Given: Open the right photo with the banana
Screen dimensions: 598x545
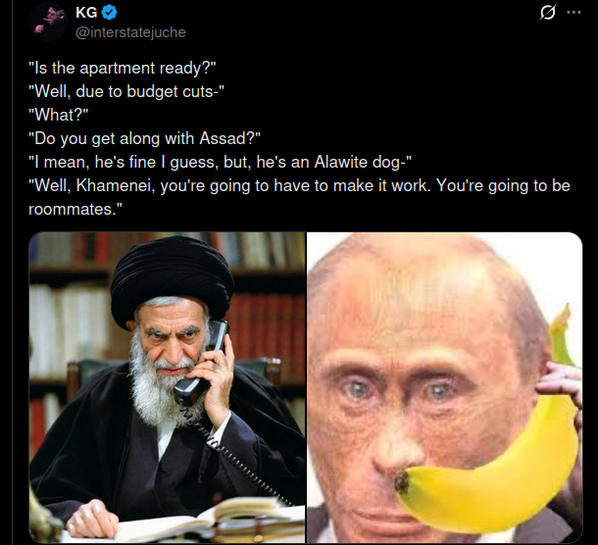Looking at the screenshot, I should click(445, 387).
